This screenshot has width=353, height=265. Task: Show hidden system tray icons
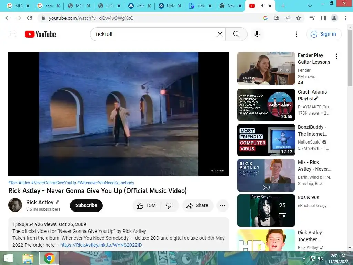[304, 258]
